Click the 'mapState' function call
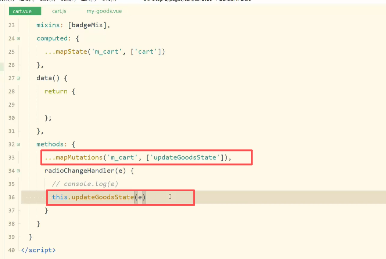This screenshot has height=259, width=386. pyautogui.click(x=71, y=52)
